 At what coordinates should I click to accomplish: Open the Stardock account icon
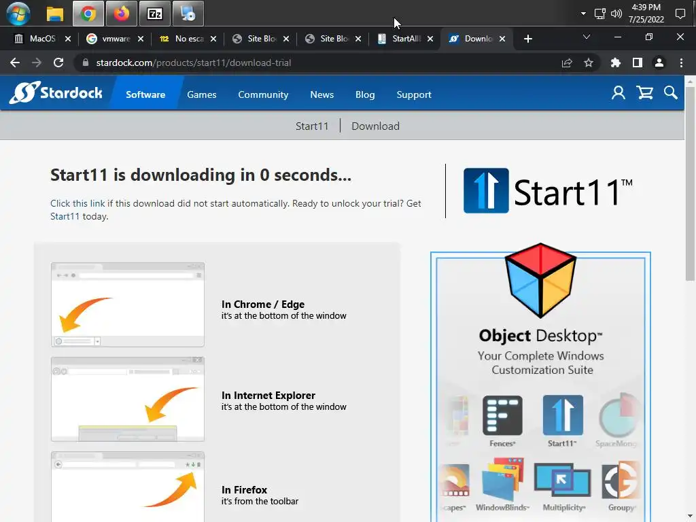[619, 92]
